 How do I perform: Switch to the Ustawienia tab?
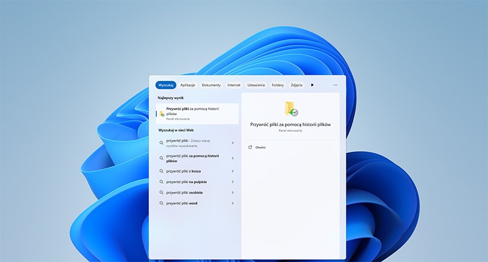(x=256, y=85)
